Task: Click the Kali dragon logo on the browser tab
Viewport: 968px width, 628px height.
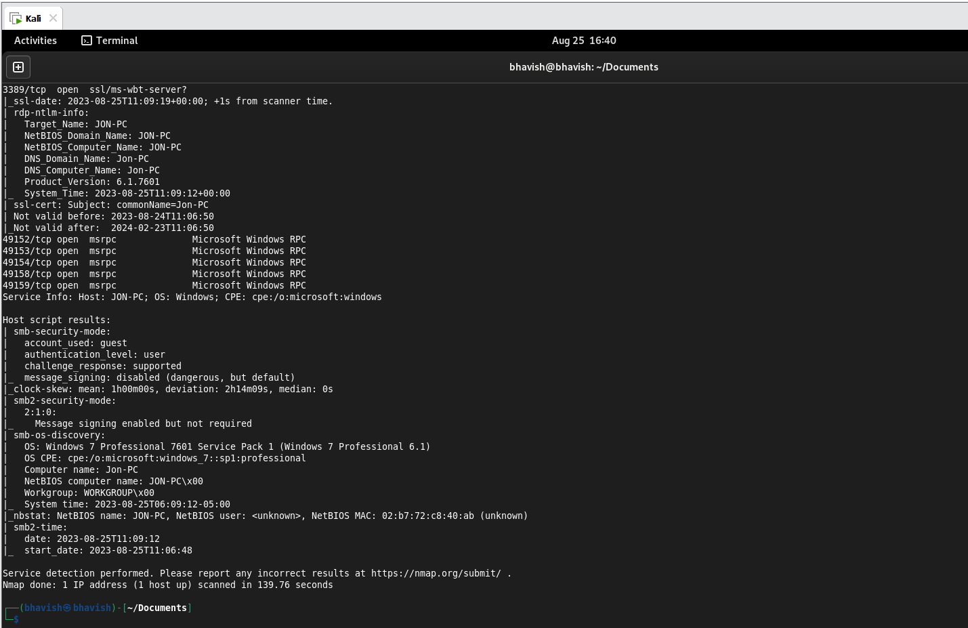Action: 16,18
